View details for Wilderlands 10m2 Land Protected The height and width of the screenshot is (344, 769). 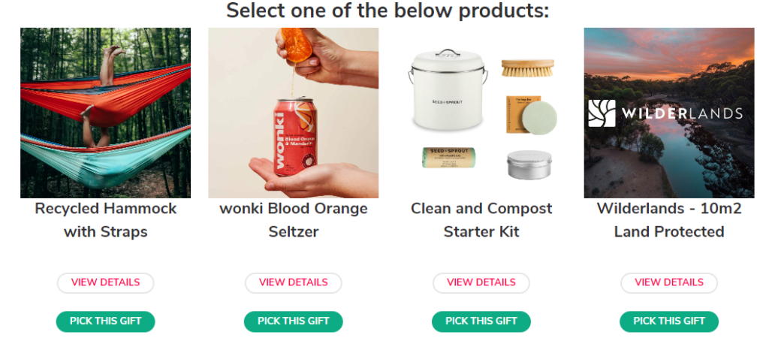pos(669,282)
